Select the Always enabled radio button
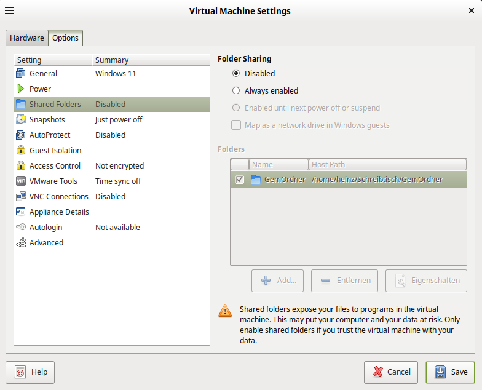Screen dimensions: 482x390 (236, 90)
